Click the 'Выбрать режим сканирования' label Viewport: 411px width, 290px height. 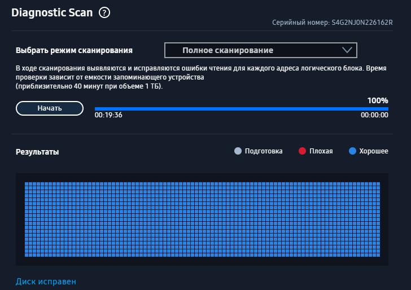(x=74, y=50)
